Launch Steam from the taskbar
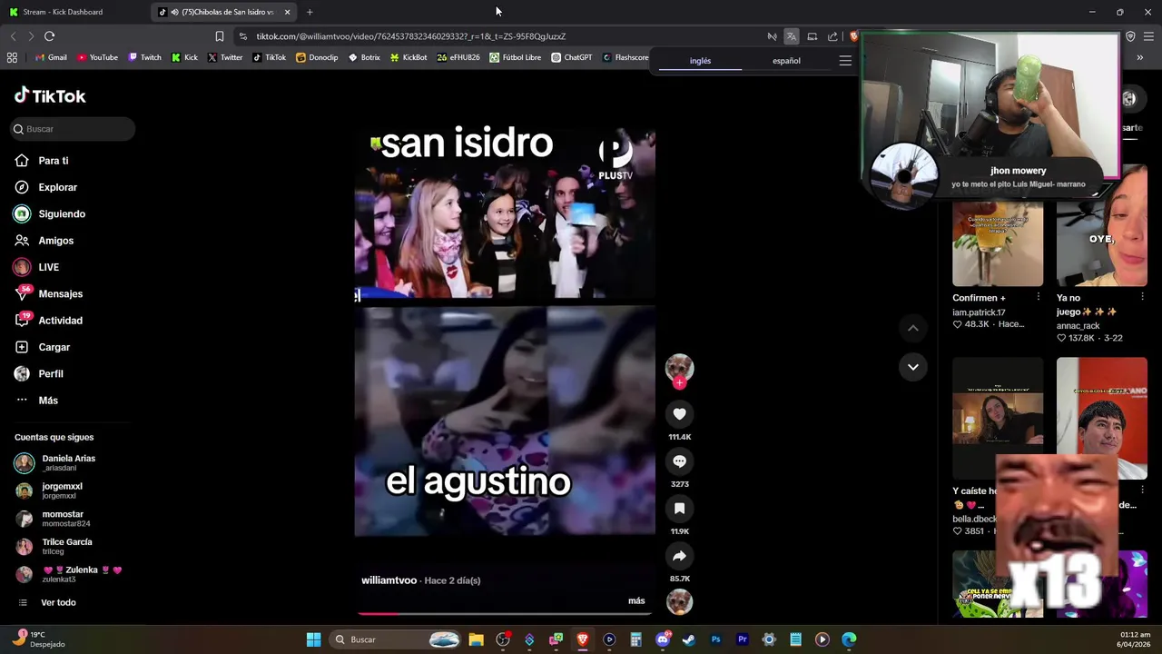 click(x=689, y=639)
